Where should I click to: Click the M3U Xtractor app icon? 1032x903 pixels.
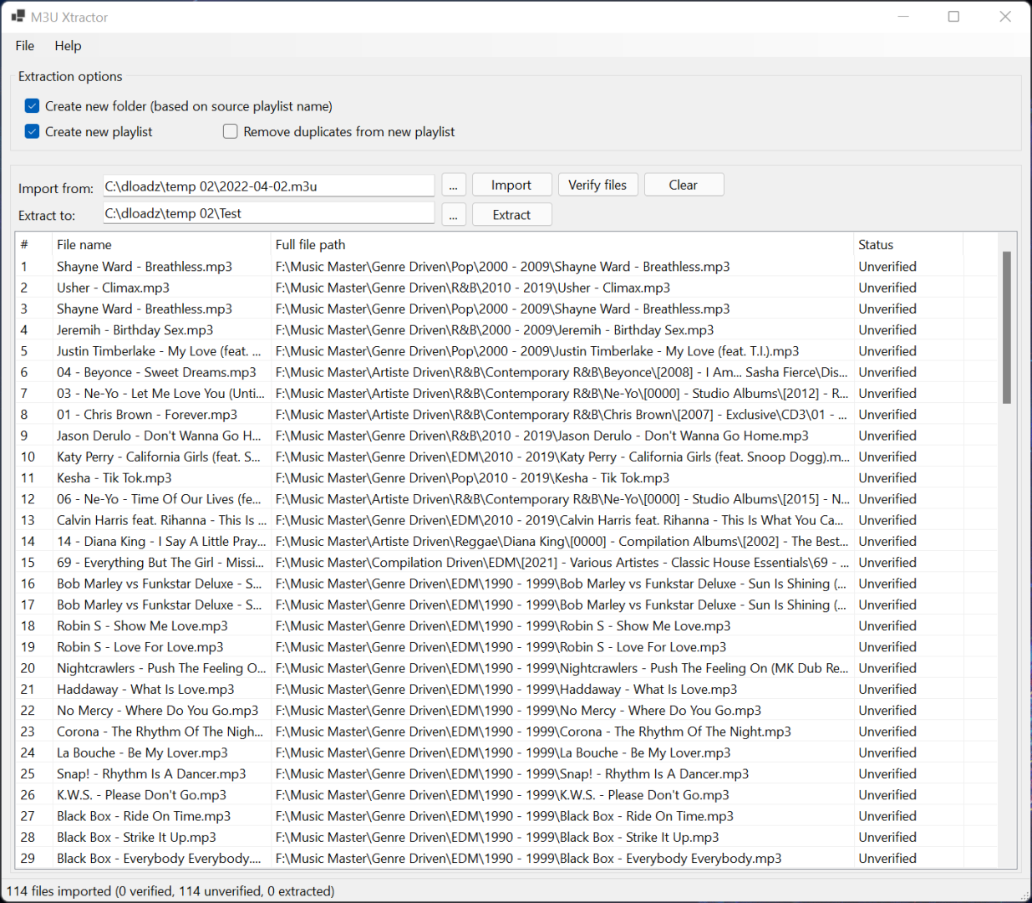pos(18,17)
